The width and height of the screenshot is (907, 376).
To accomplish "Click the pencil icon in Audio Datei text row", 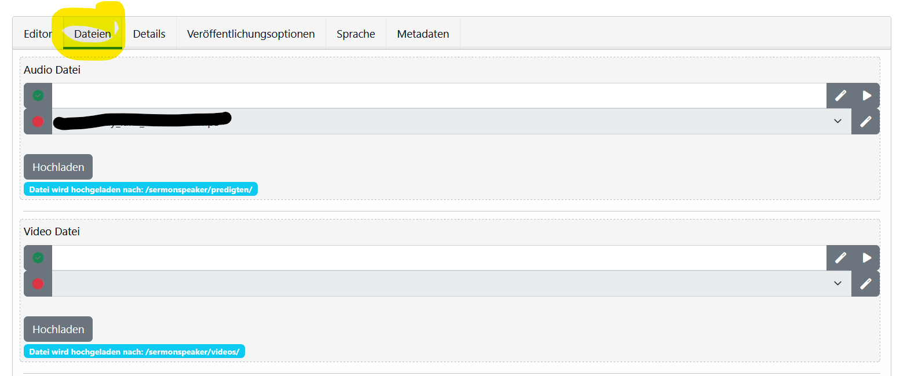I will [840, 96].
